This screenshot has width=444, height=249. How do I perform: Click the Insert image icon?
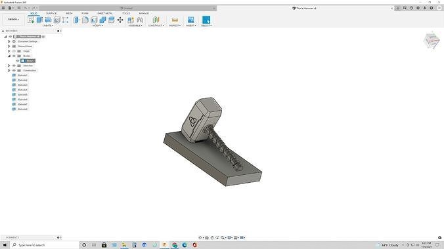click(x=191, y=20)
